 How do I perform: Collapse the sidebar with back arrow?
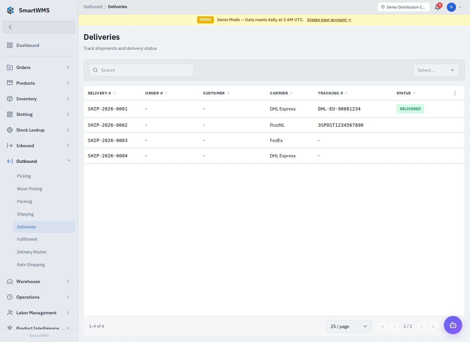click(x=39, y=27)
